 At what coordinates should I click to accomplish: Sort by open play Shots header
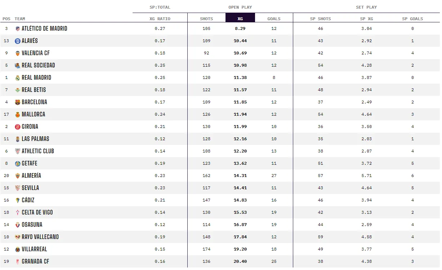point(206,19)
